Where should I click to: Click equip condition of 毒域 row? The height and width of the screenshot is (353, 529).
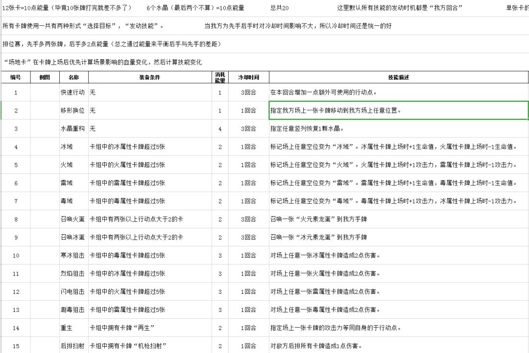(150, 201)
